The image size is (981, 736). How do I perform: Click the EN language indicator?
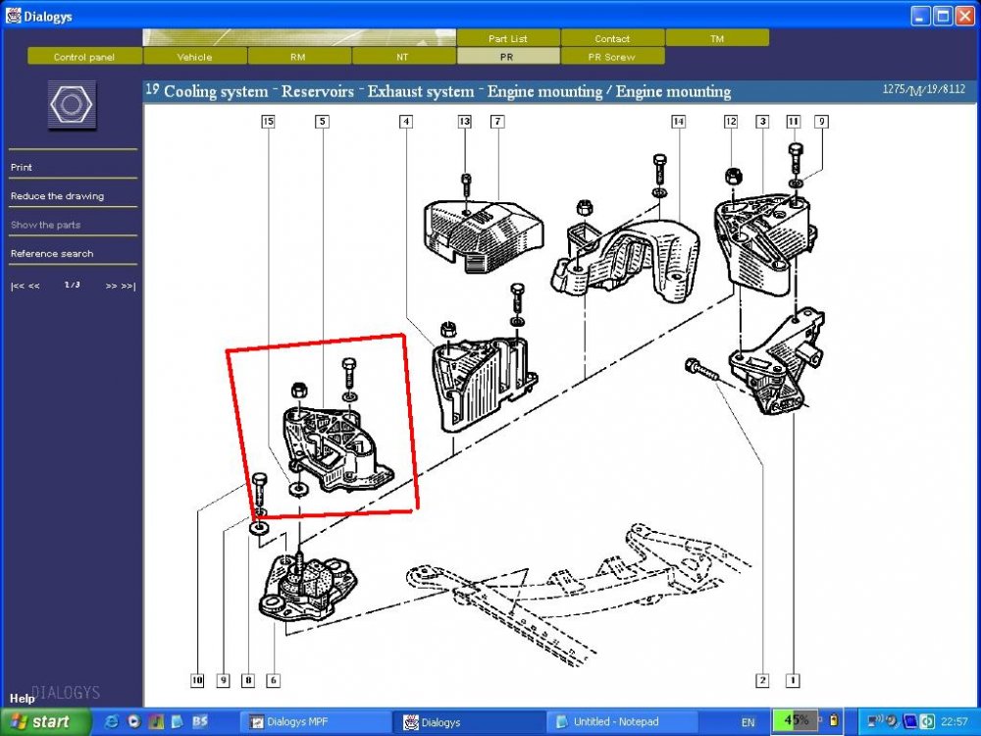[748, 722]
